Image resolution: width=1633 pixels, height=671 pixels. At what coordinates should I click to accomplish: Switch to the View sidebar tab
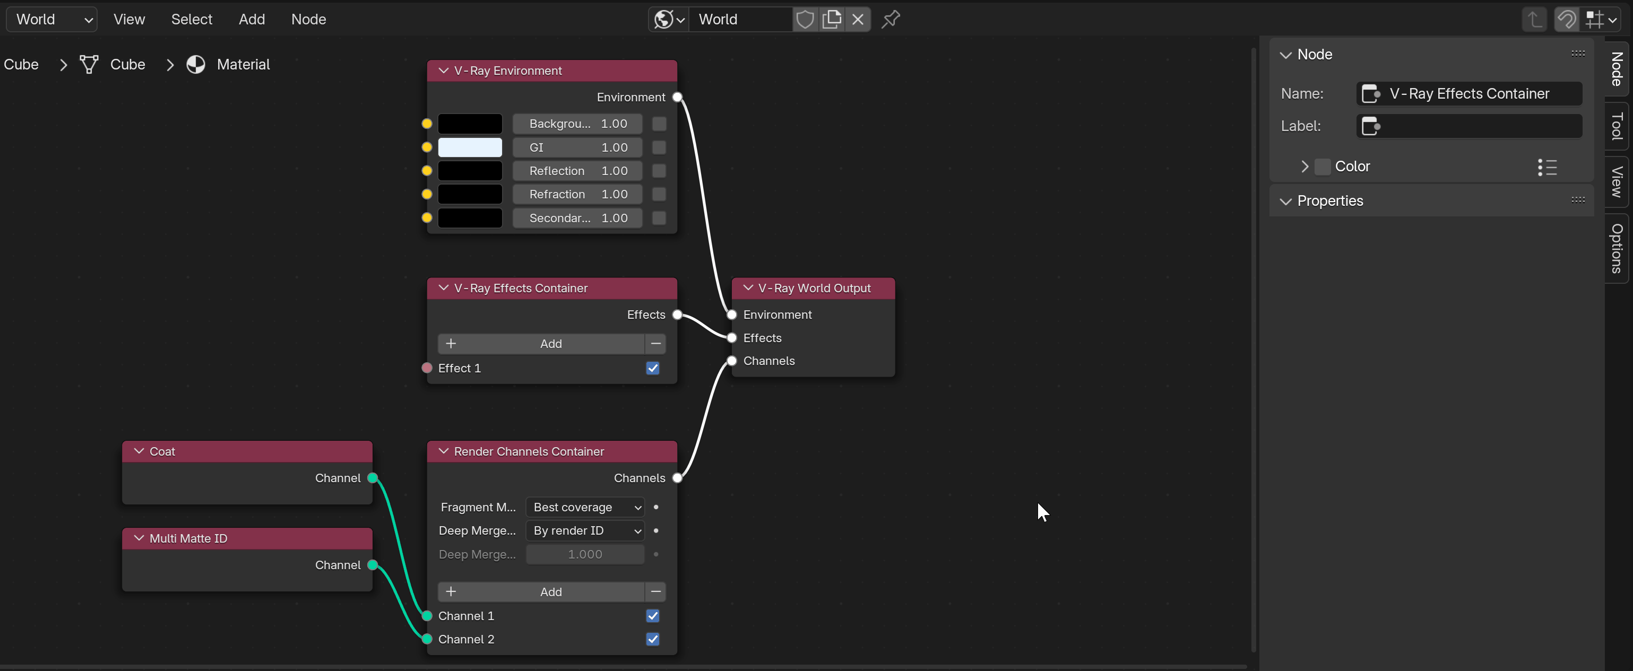pyautogui.click(x=1617, y=181)
